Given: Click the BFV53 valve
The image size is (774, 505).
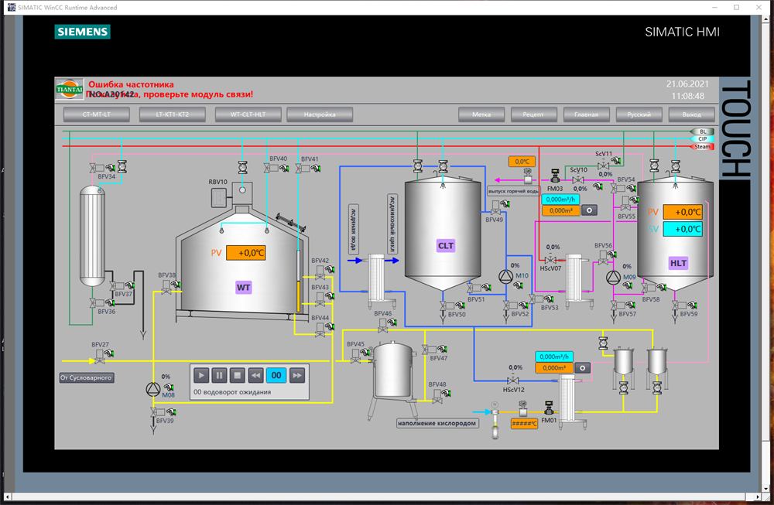Looking at the screenshot, I should [x=537, y=299].
